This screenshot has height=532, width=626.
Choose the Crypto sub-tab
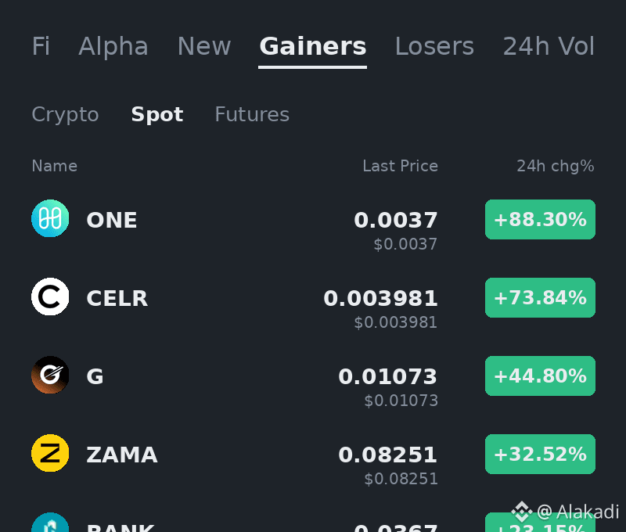[x=65, y=115]
